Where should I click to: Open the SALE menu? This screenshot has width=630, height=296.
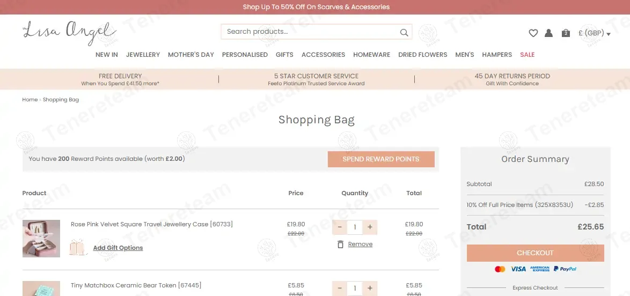point(527,55)
